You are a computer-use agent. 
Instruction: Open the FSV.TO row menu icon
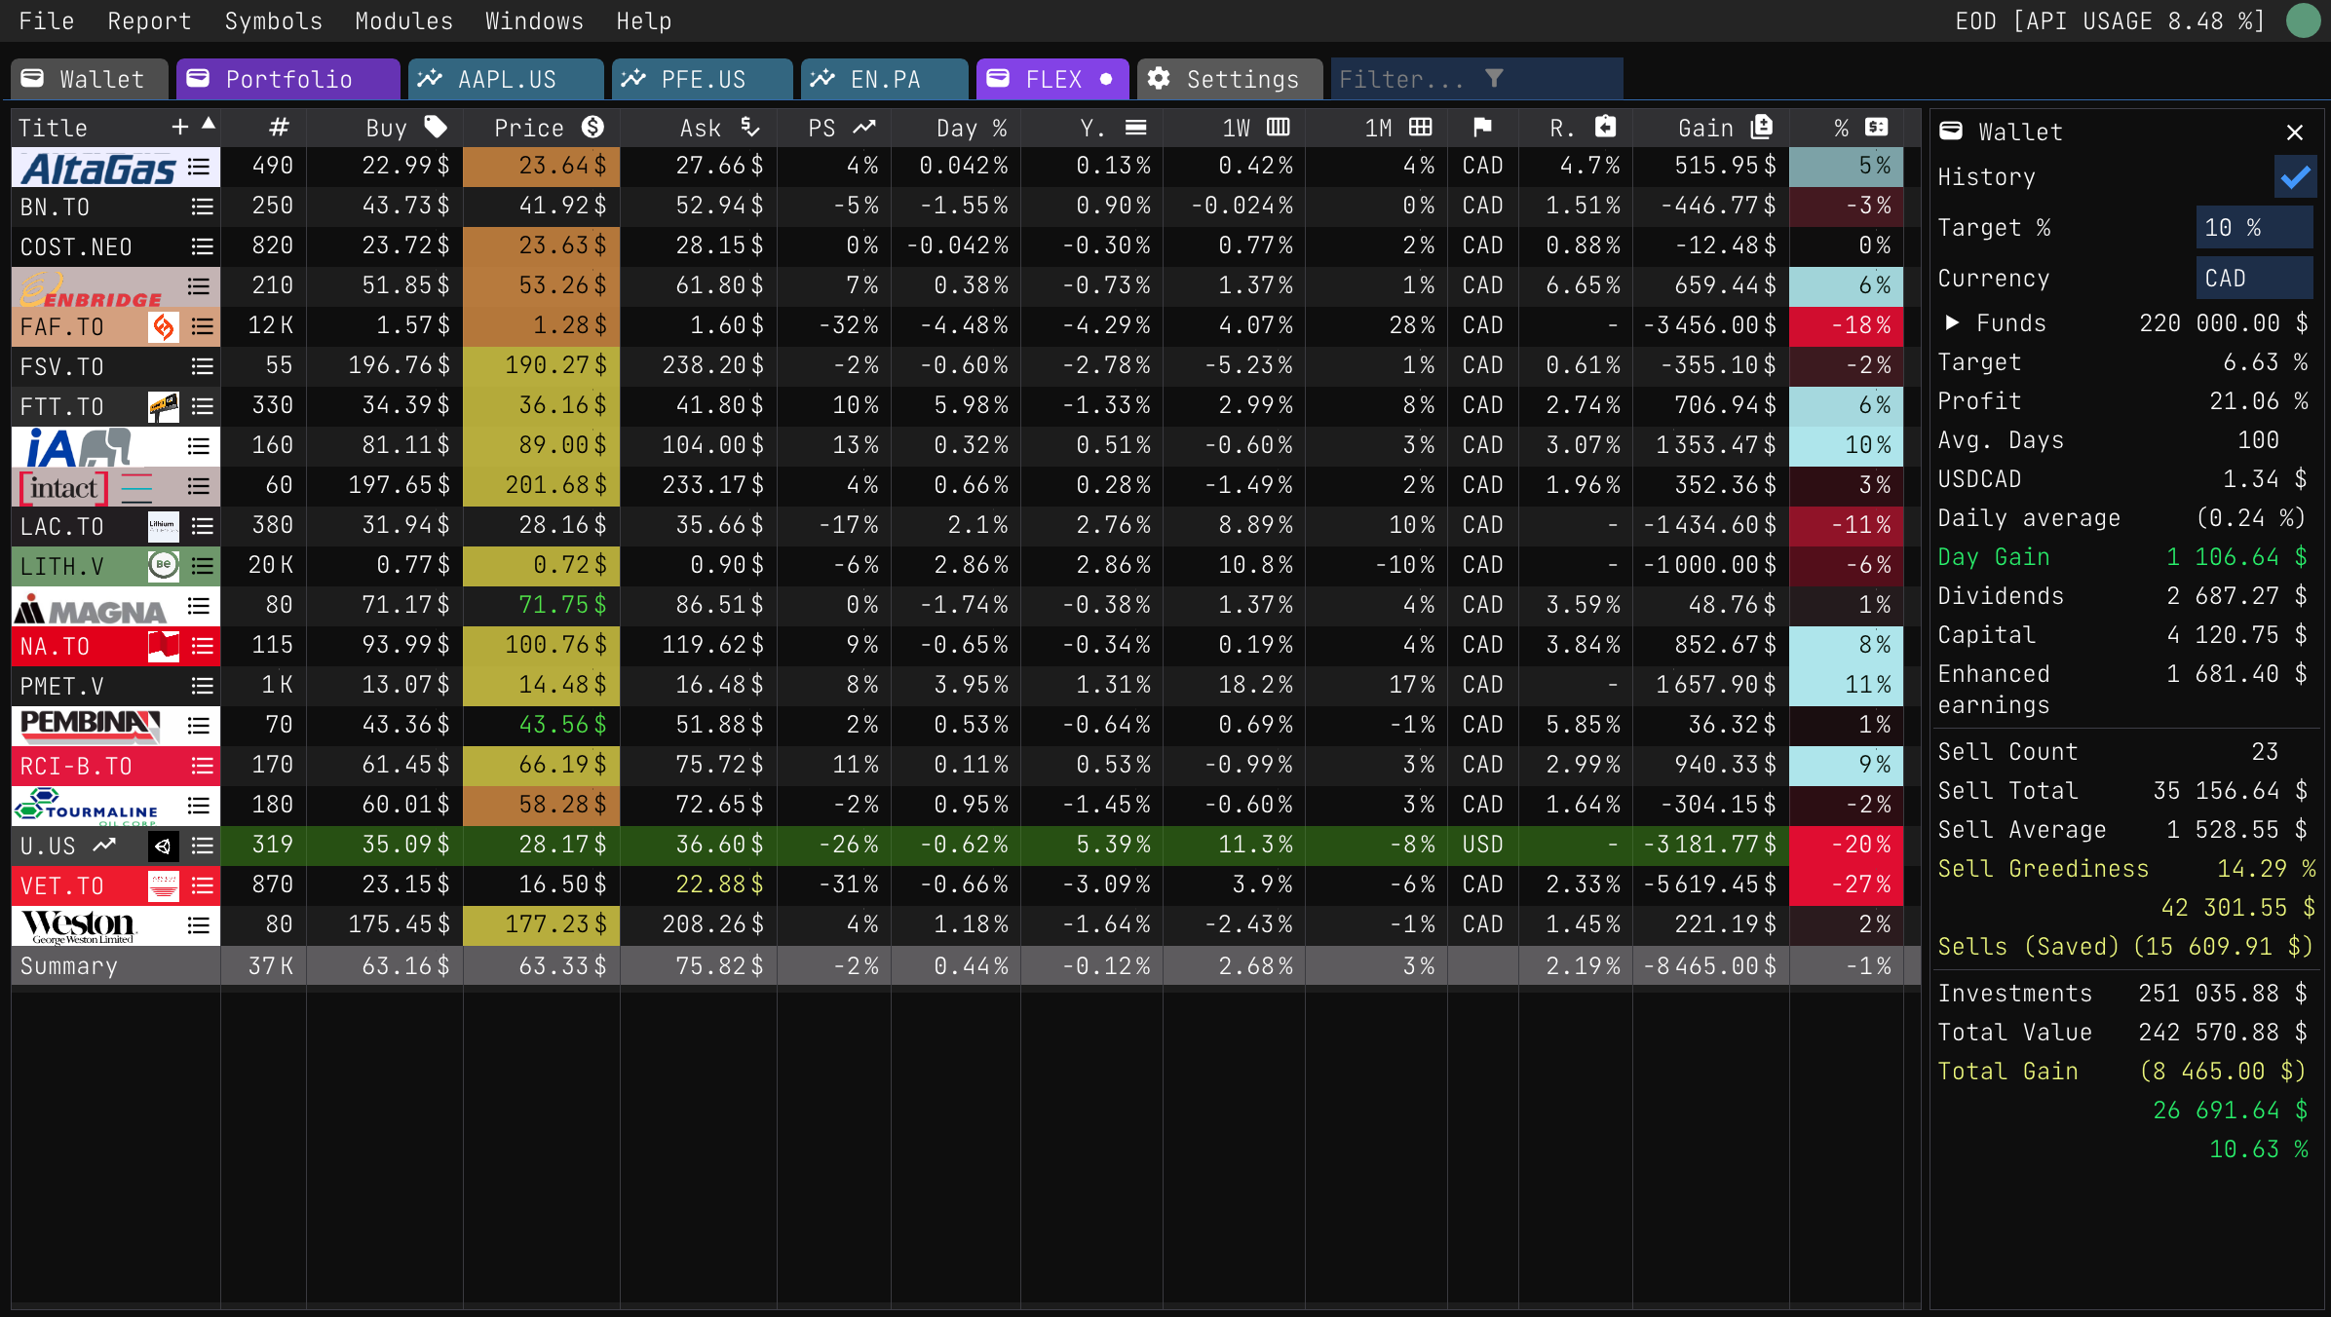click(202, 366)
